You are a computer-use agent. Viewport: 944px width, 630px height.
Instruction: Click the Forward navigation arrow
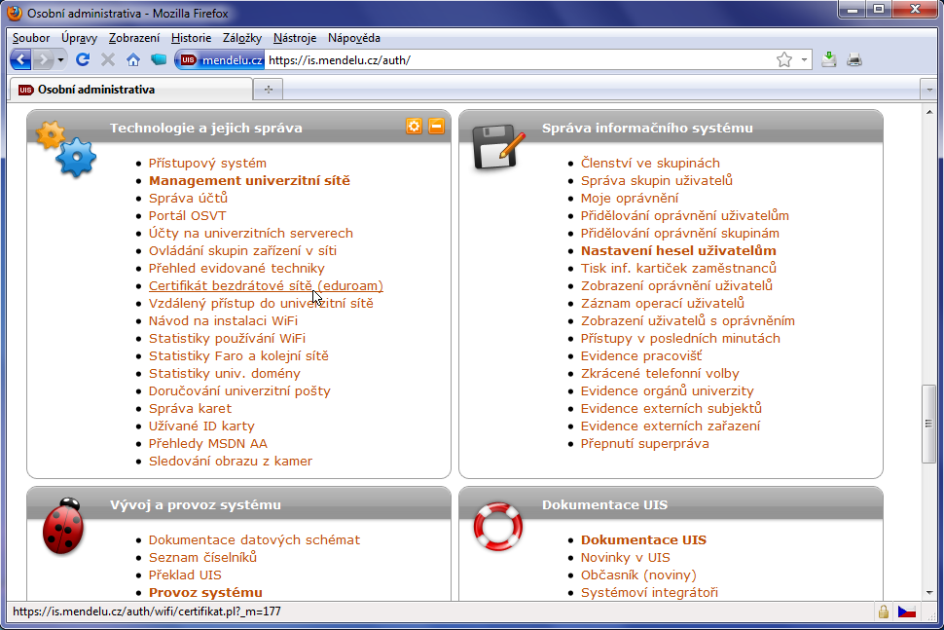(43, 59)
